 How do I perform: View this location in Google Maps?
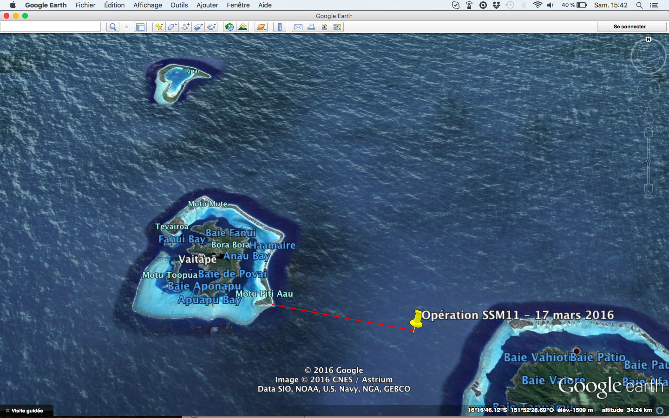click(x=324, y=27)
